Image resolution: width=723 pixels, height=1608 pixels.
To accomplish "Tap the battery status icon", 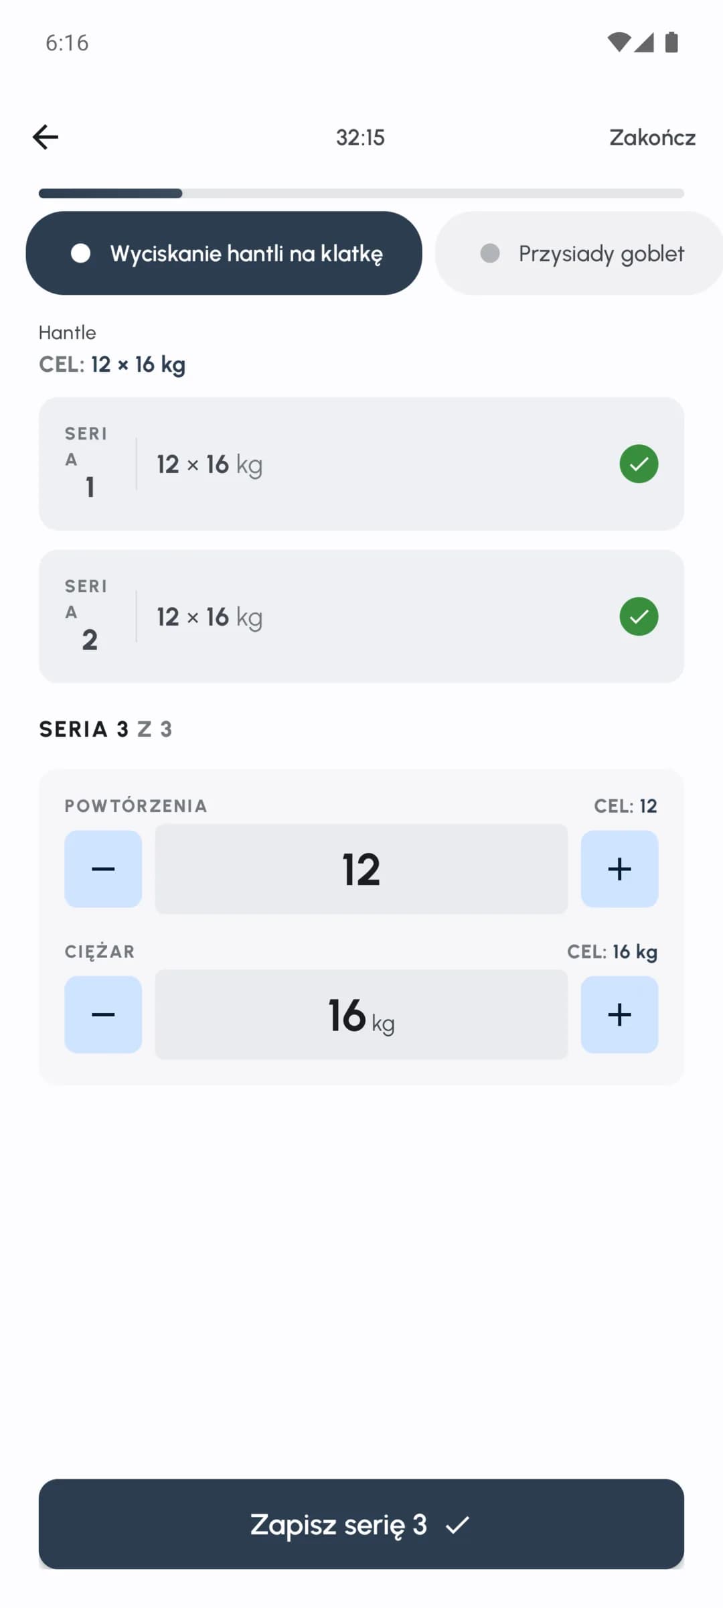I will coord(671,42).
